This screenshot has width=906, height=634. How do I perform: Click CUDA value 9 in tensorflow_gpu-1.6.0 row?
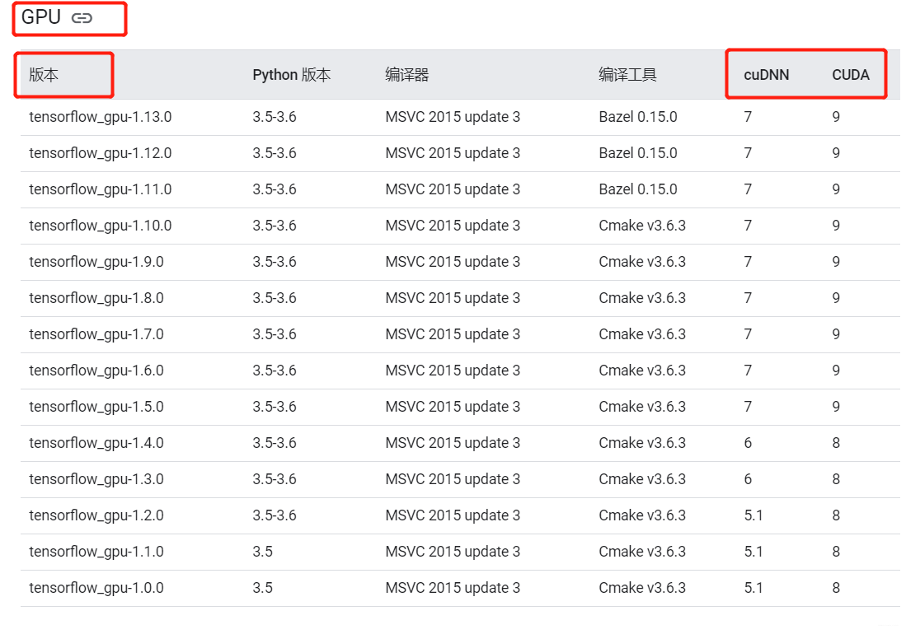[x=836, y=371]
